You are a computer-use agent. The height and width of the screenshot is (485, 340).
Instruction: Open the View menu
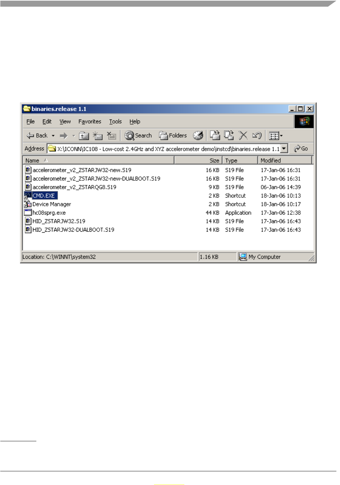coord(65,122)
